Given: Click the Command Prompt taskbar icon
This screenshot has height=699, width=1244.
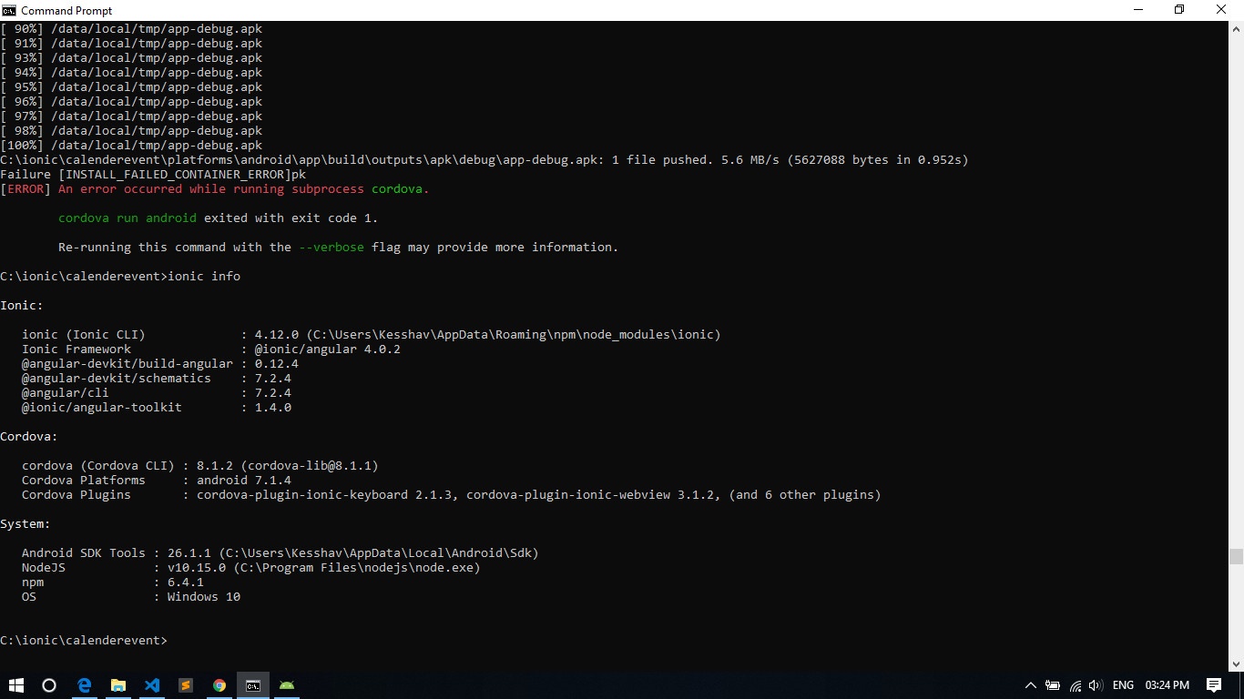Looking at the screenshot, I should pyautogui.click(x=253, y=685).
